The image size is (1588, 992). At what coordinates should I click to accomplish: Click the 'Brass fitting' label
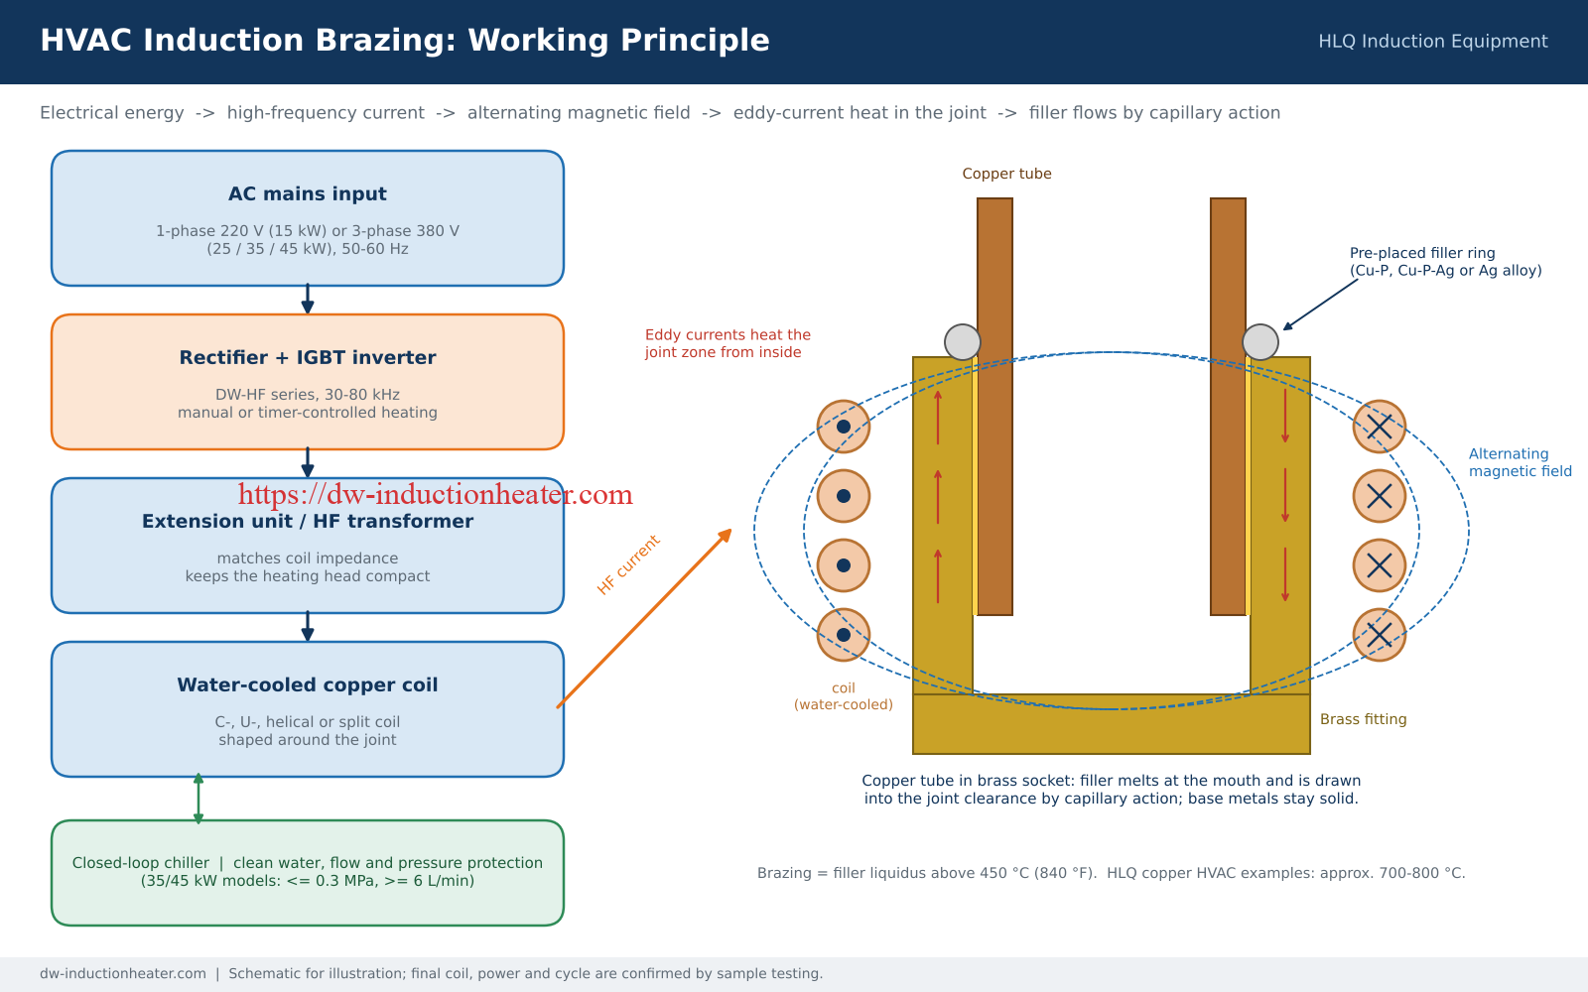coord(1364,719)
